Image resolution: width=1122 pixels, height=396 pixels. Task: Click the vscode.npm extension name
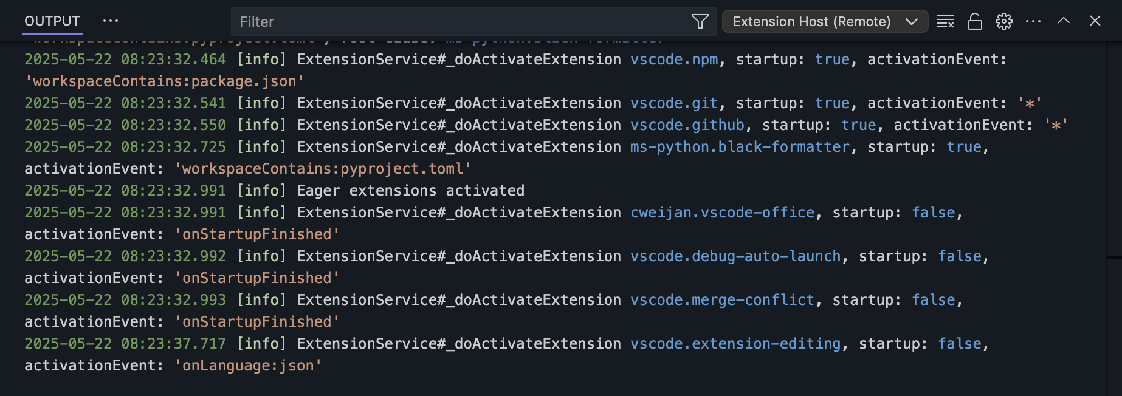coord(673,60)
